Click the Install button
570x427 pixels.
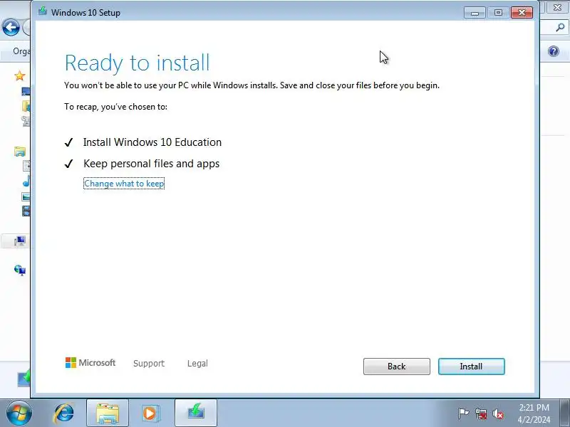click(x=471, y=367)
